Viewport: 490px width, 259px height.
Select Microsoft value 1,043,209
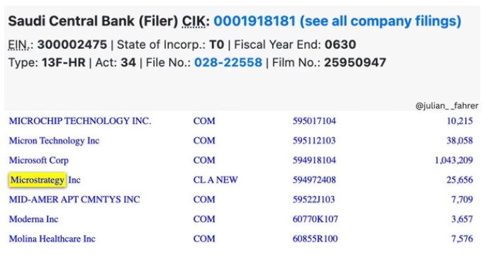[x=454, y=160]
